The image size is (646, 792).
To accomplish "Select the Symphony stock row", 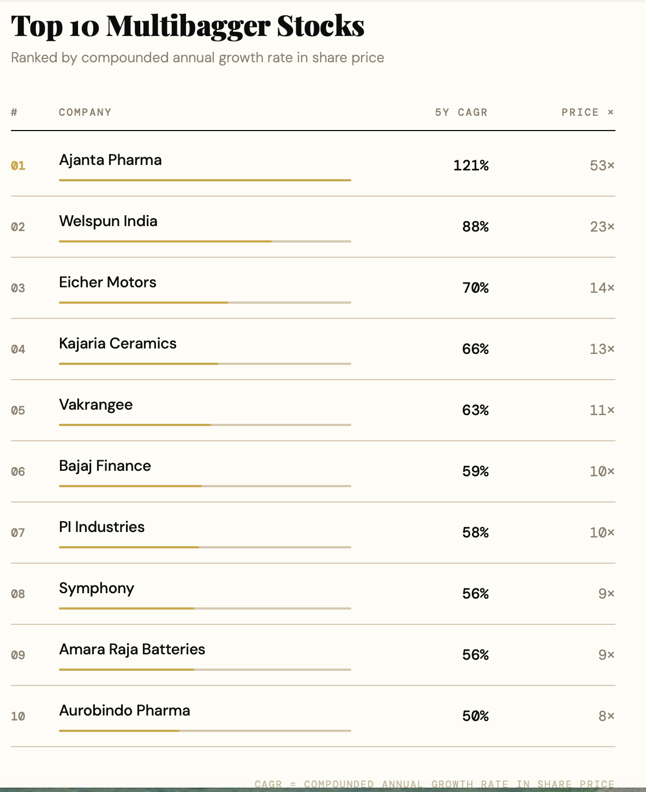I will (97, 588).
